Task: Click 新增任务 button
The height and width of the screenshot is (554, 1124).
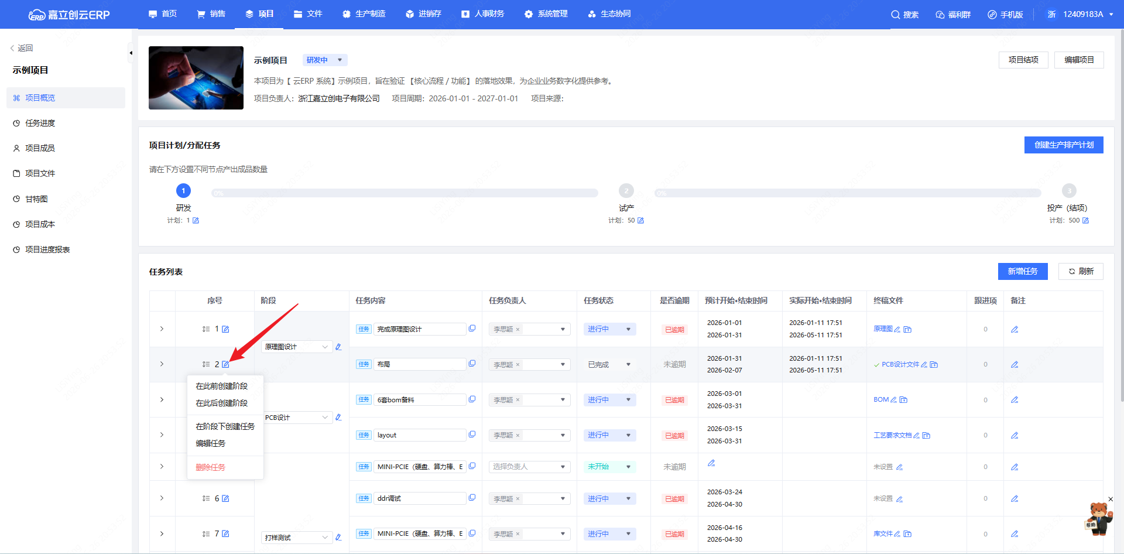Action: (1023, 271)
